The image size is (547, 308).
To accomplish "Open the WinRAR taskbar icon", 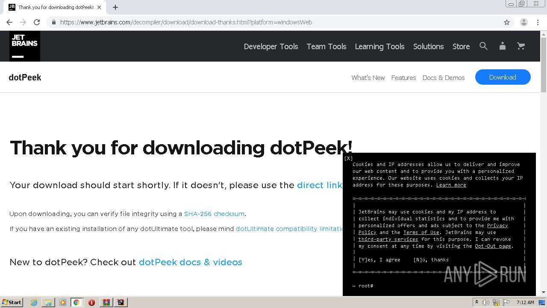I will [x=106, y=302].
